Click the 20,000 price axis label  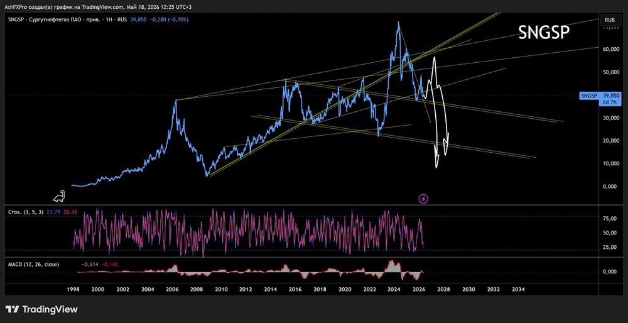[612, 141]
